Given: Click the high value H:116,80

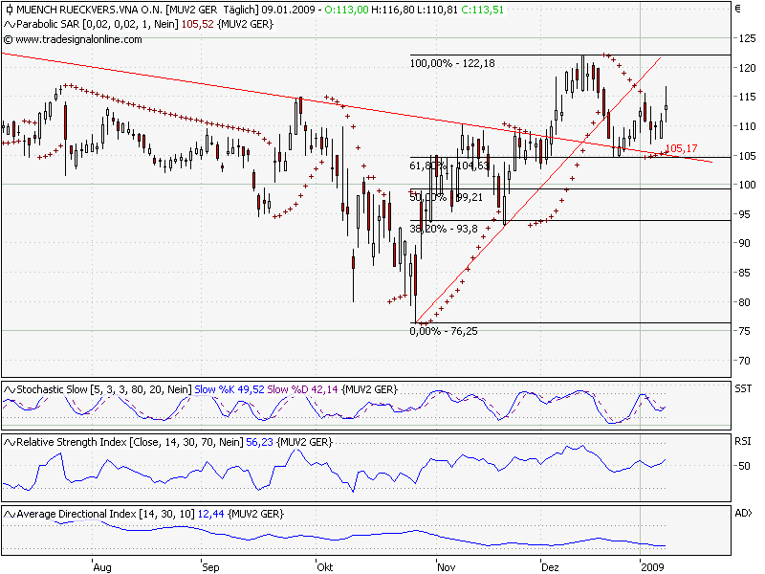Looking at the screenshot, I should 393,10.
